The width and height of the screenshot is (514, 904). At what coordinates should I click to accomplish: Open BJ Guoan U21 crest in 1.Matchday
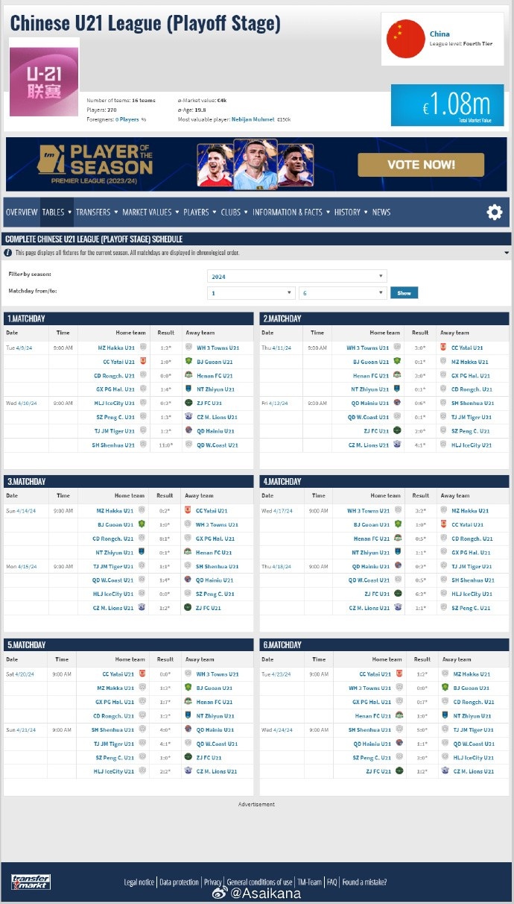(x=189, y=361)
